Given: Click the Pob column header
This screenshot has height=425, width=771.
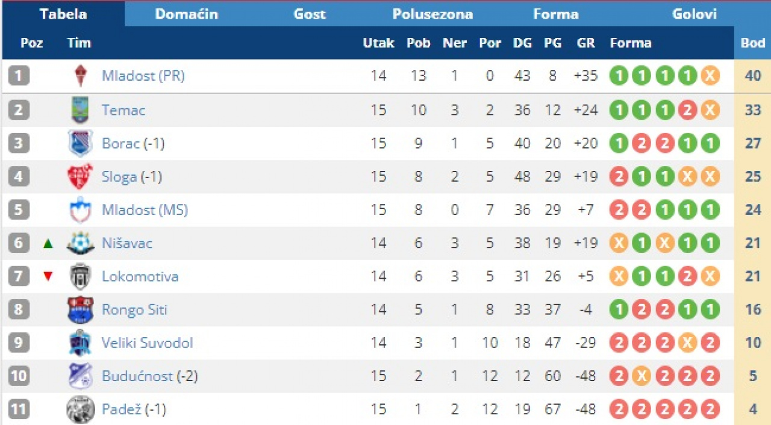Looking at the screenshot, I should [x=418, y=43].
